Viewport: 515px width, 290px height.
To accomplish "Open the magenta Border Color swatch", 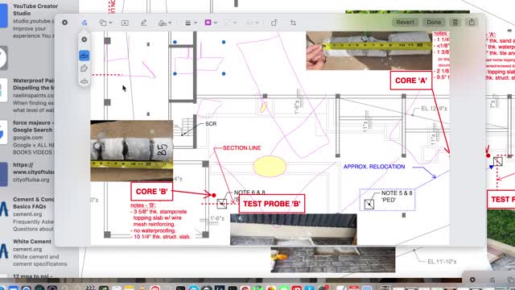I will [x=208, y=23].
